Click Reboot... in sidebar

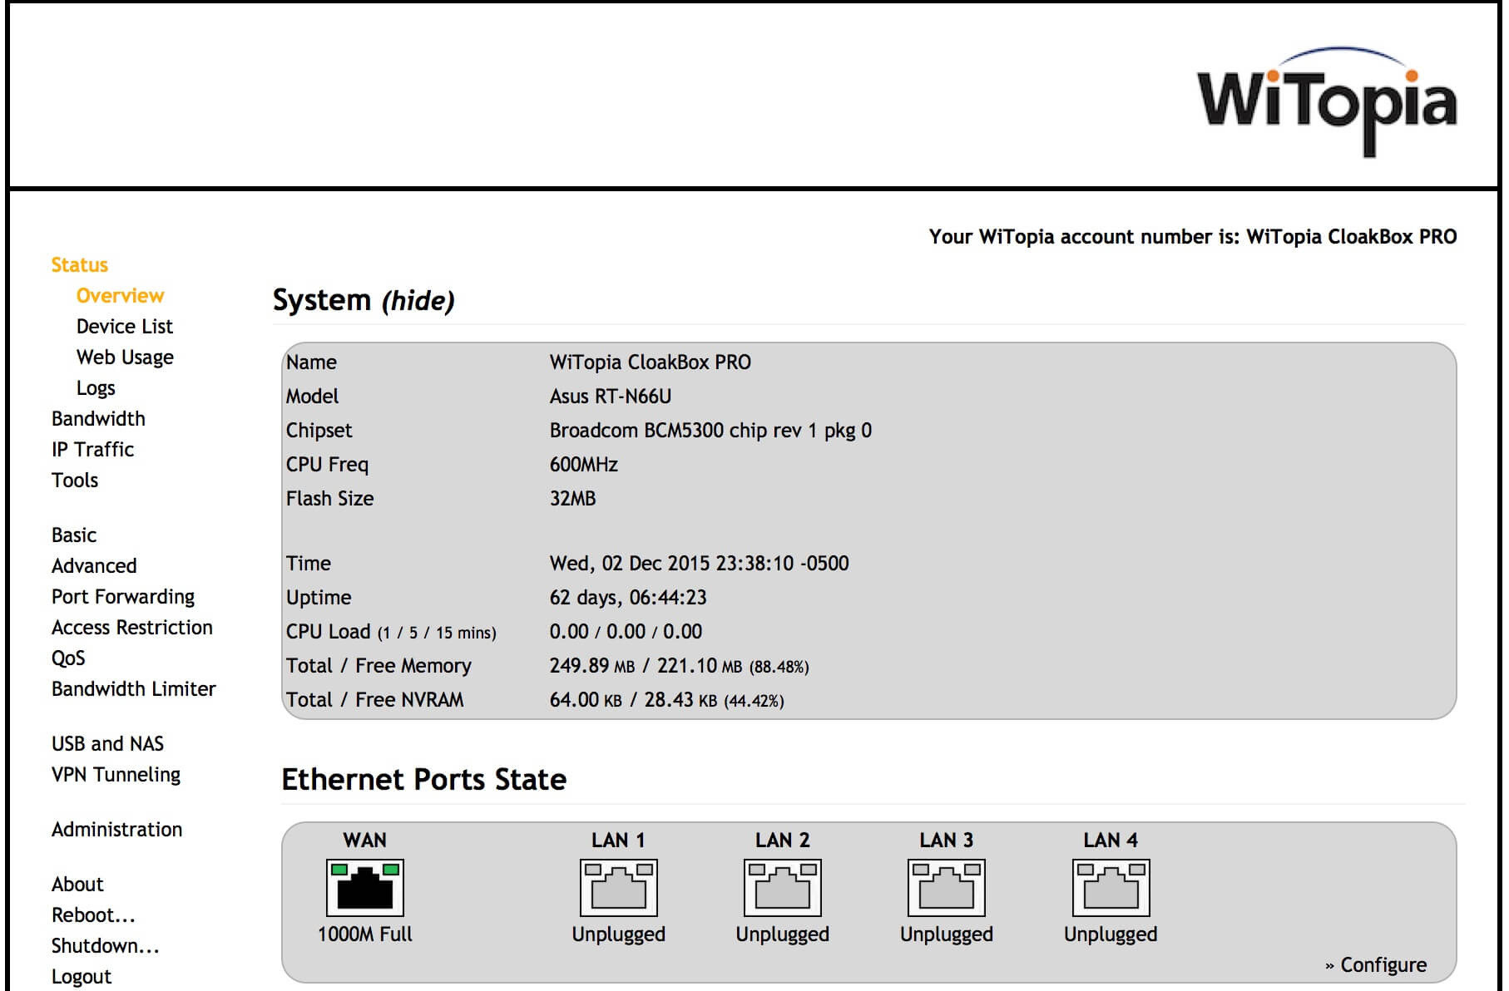tap(93, 915)
